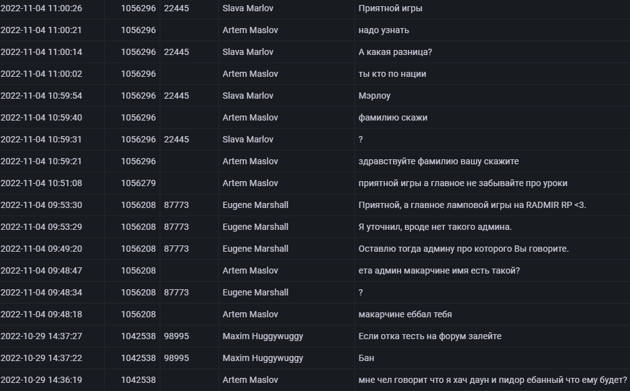Select message 'Оставлю тогда админу про которого Вы говорите.'
Image resolution: width=630 pixels, height=391 pixels.
pos(463,249)
